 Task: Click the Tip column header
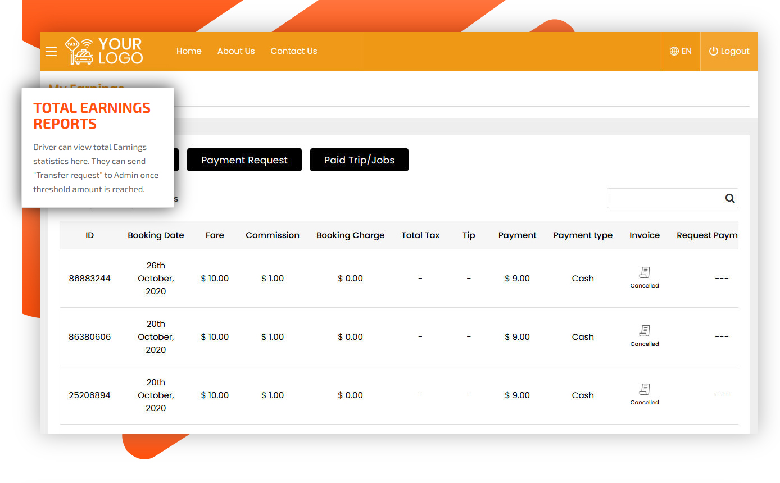click(x=469, y=235)
